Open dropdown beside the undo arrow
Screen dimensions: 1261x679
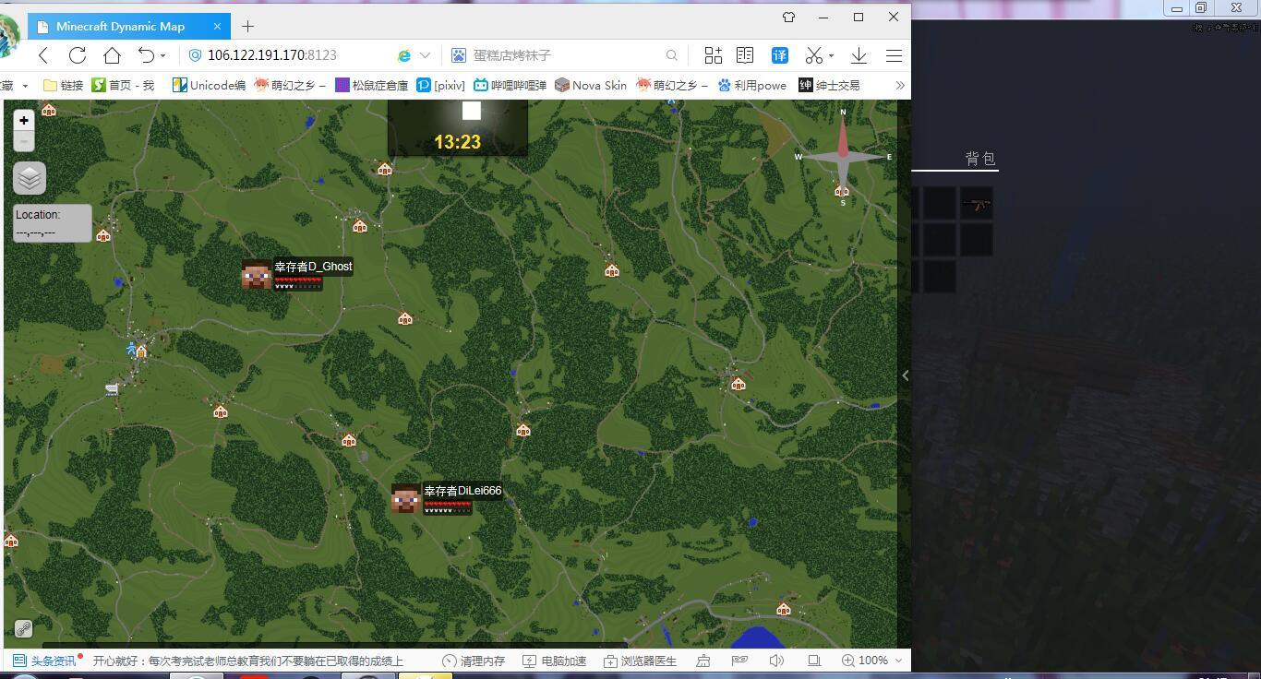[163, 56]
